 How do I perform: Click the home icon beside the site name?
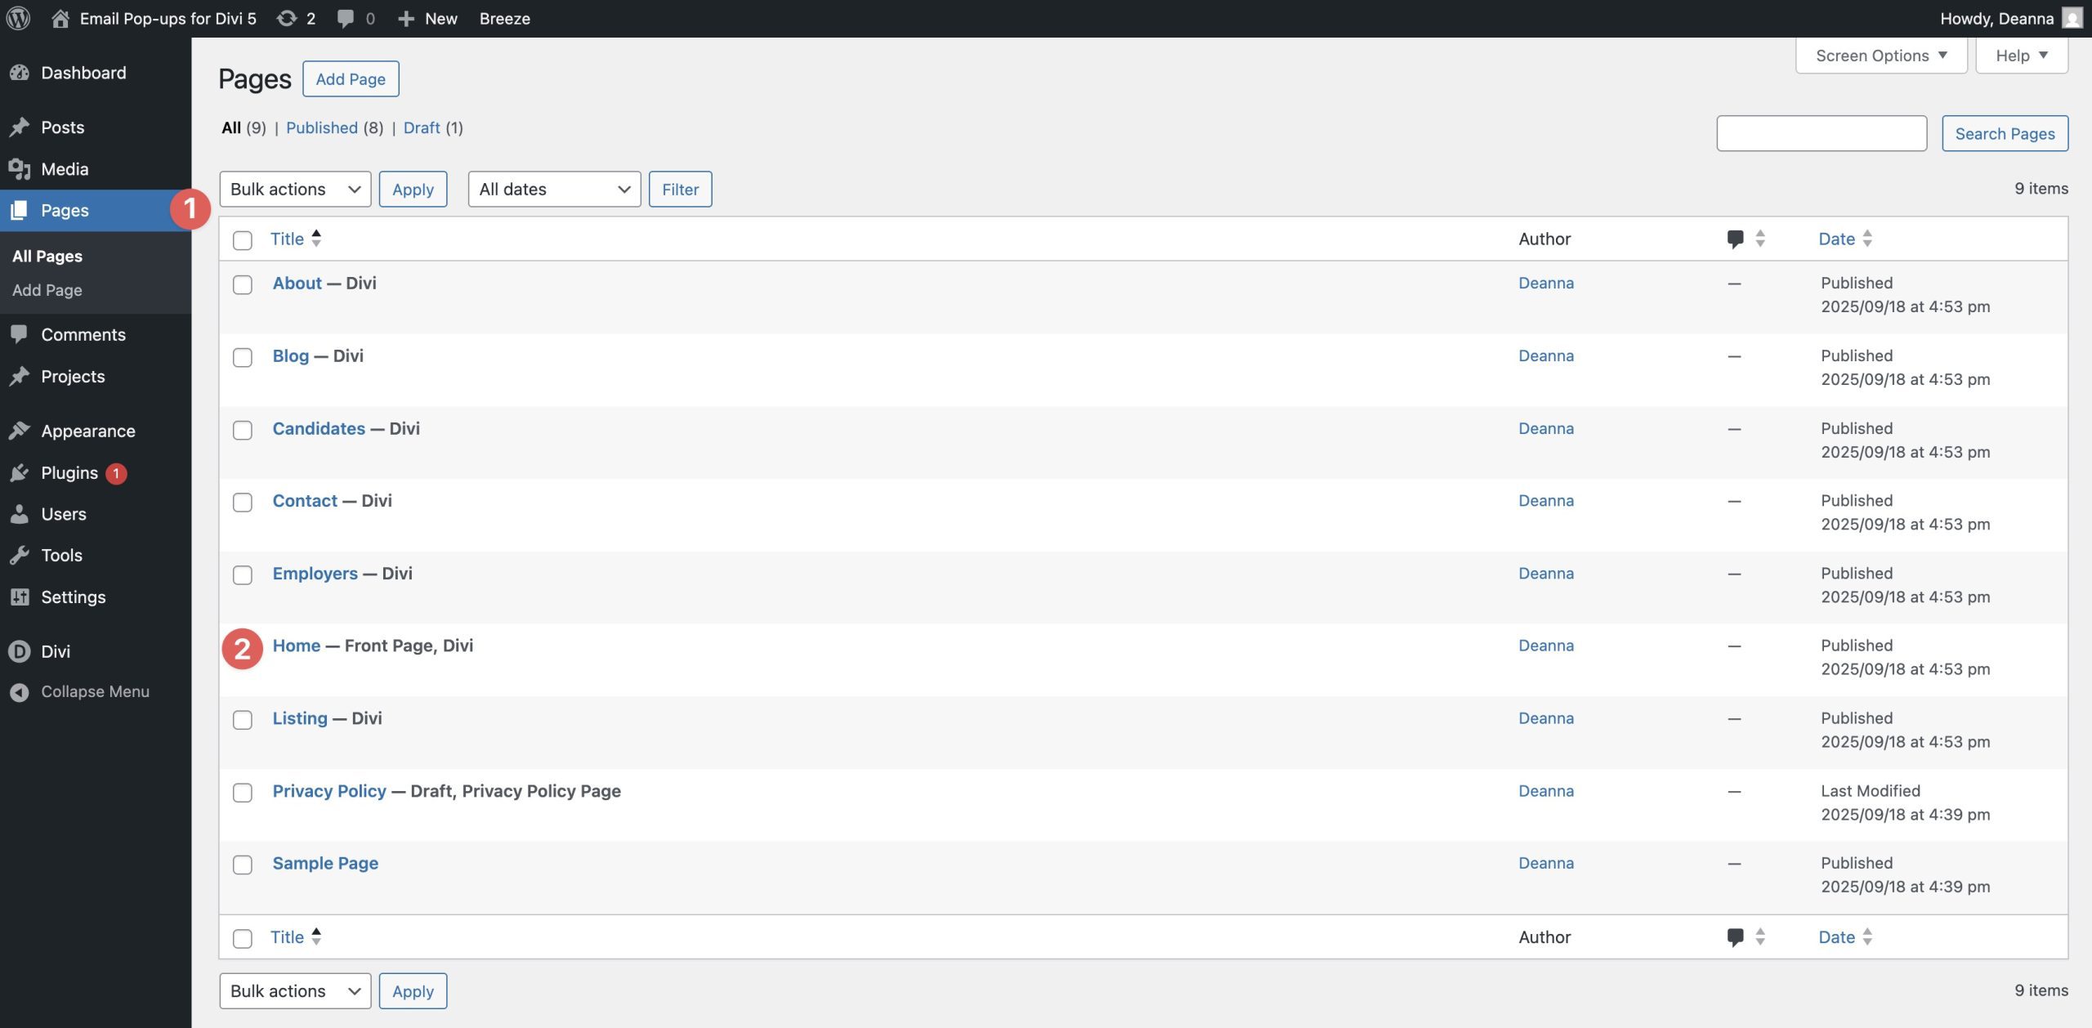pyautogui.click(x=60, y=18)
